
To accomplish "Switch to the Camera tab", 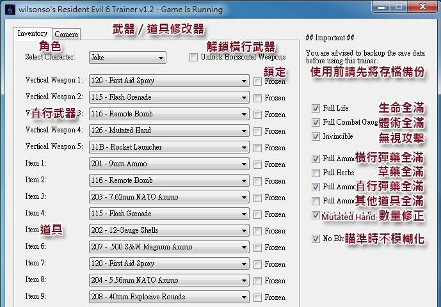I will pyautogui.click(x=66, y=35).
